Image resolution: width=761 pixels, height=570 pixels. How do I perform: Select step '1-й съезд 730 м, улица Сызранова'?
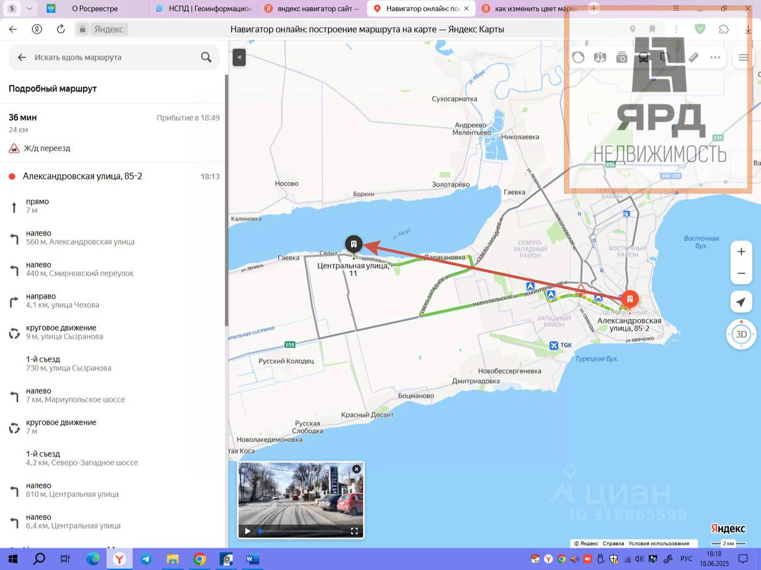[114, 364]
